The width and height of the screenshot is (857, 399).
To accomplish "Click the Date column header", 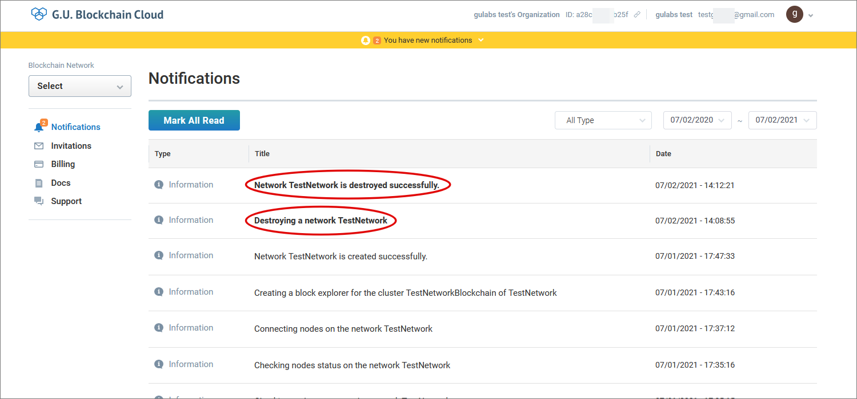I will click(663, 154).
